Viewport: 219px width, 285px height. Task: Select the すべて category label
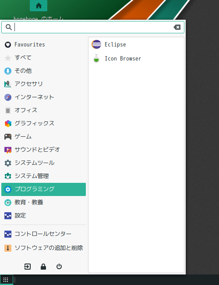point(23,57)
